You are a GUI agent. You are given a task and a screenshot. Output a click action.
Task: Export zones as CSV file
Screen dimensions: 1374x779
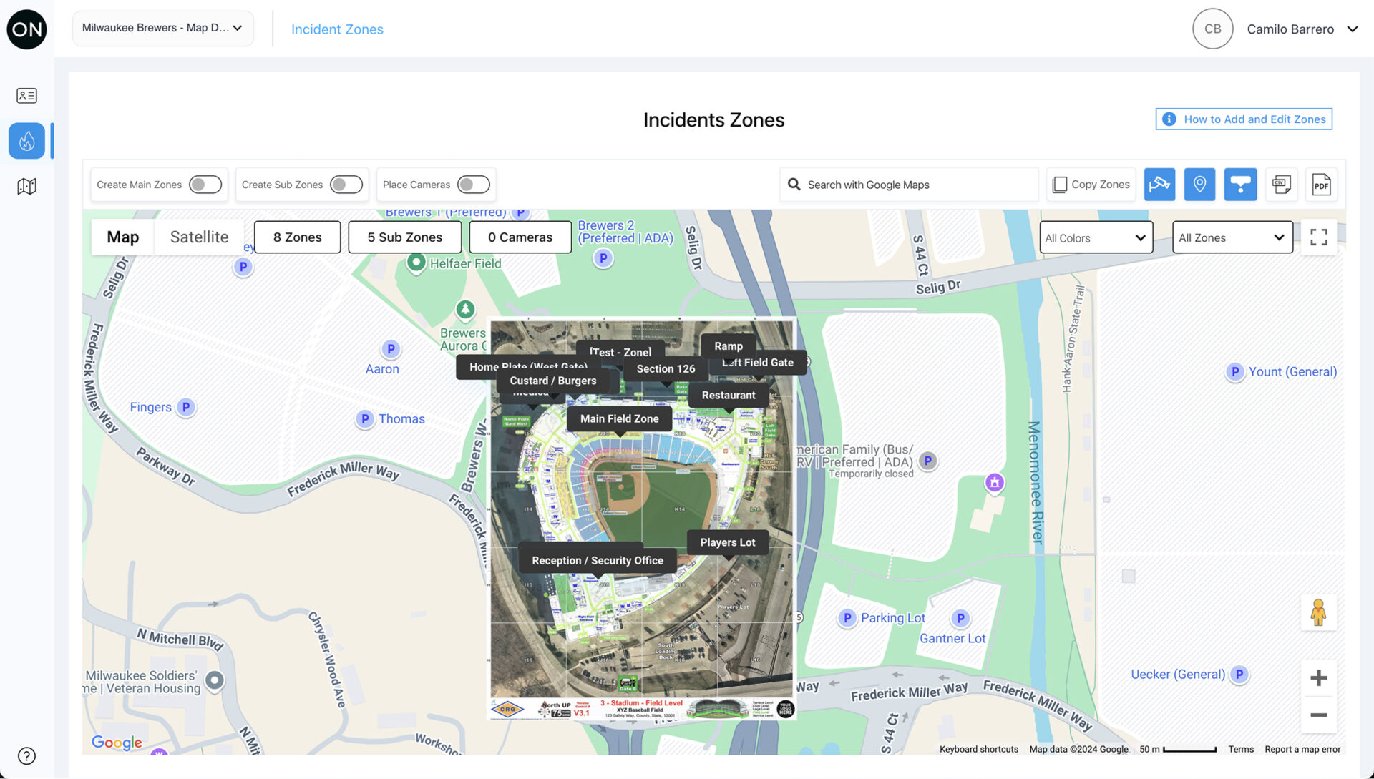tap(1281, 185)
